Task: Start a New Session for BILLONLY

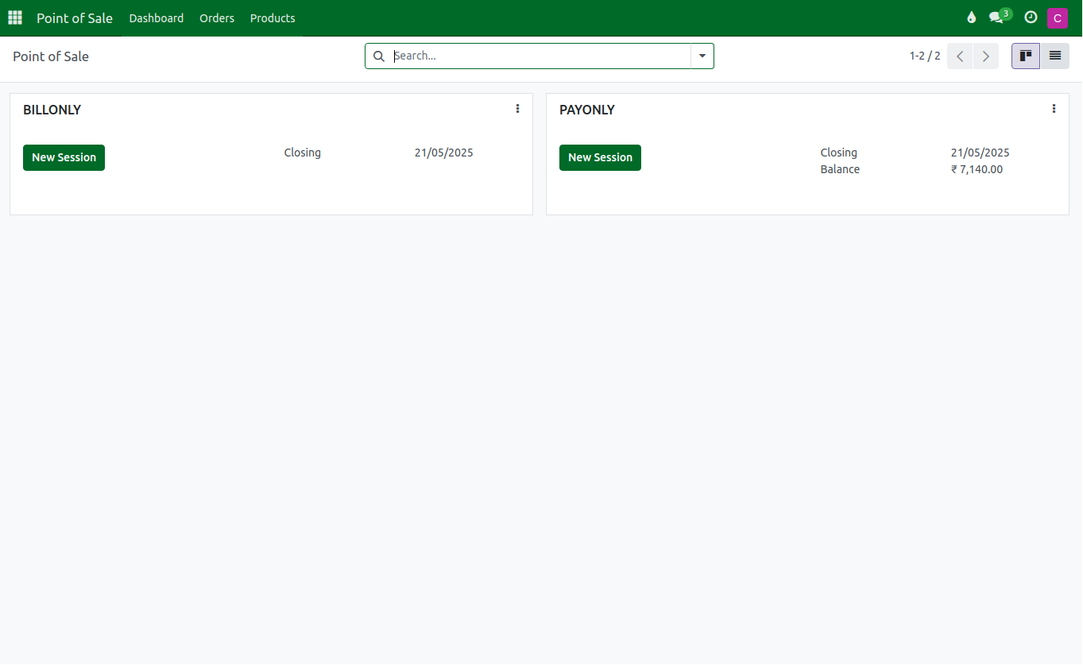Action: point(64,157)
